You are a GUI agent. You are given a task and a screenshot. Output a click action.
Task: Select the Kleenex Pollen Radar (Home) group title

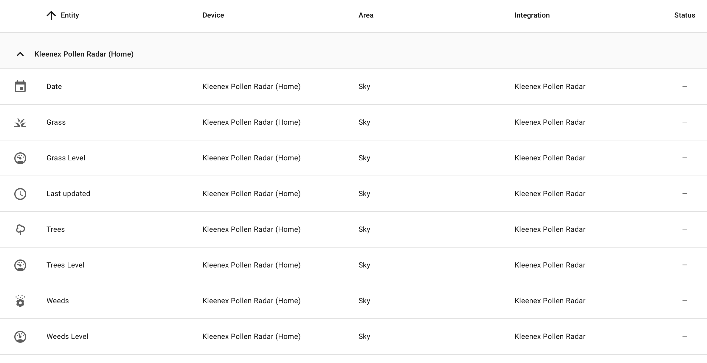[x=84, y=54]
